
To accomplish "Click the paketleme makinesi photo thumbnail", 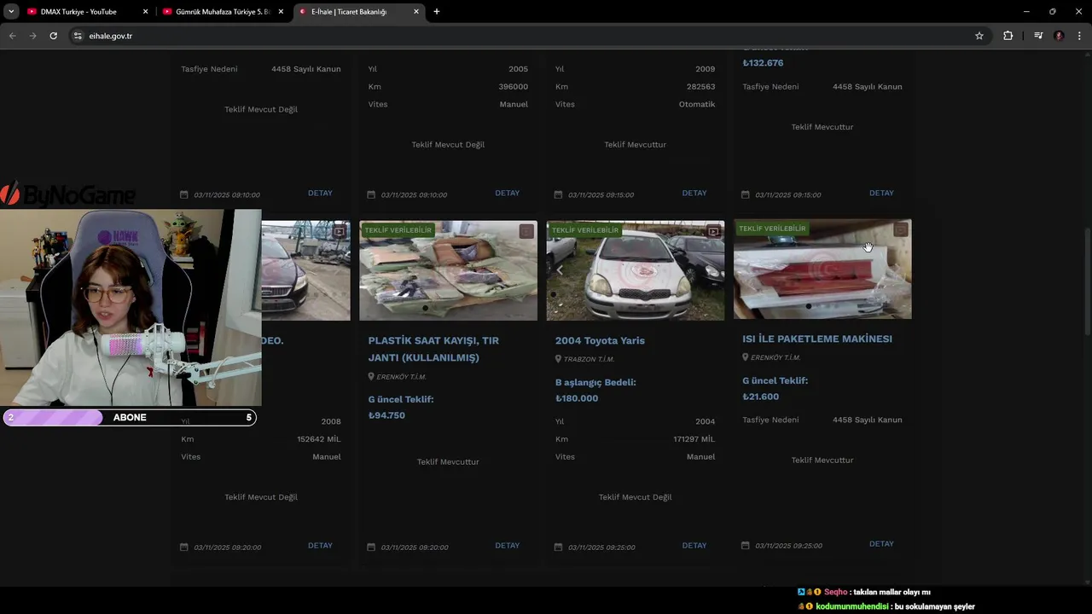I will pyautogui.click(x=822, y=269).
